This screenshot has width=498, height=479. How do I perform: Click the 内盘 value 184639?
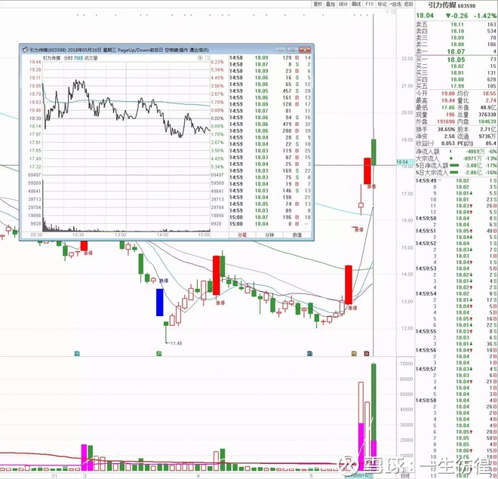coord(487,121)
